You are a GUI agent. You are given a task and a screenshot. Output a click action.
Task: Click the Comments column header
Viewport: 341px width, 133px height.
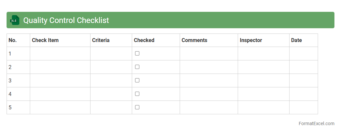194,40
